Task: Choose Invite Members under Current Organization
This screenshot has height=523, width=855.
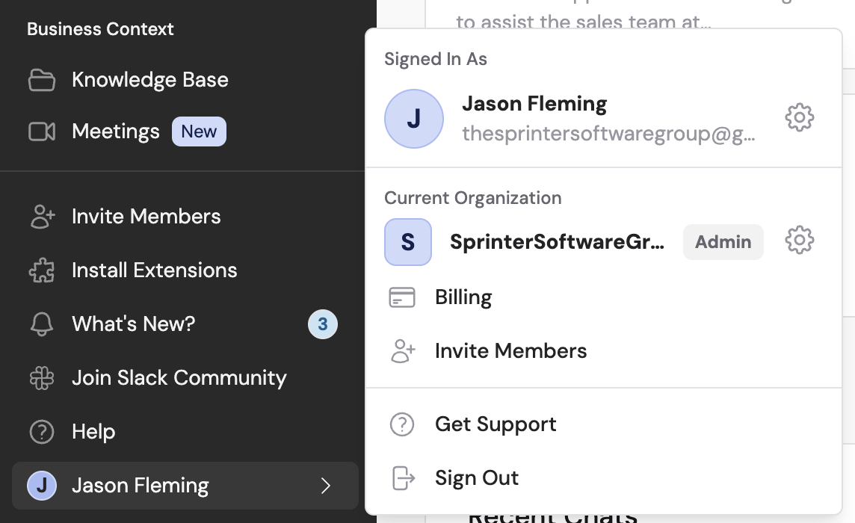Action: 511,350
